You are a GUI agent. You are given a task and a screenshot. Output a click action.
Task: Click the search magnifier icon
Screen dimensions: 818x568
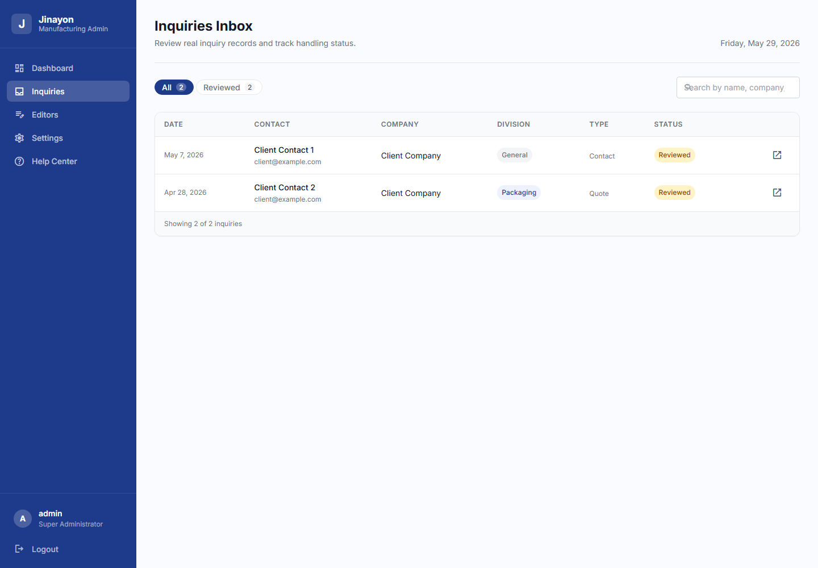[688, 87]
